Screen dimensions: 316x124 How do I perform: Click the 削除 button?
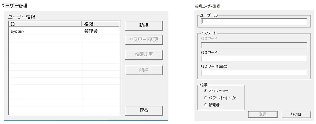[144, 70]
